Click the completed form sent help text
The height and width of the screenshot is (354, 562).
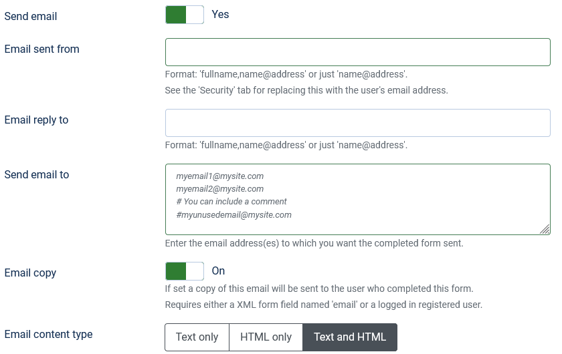(314, 243)
